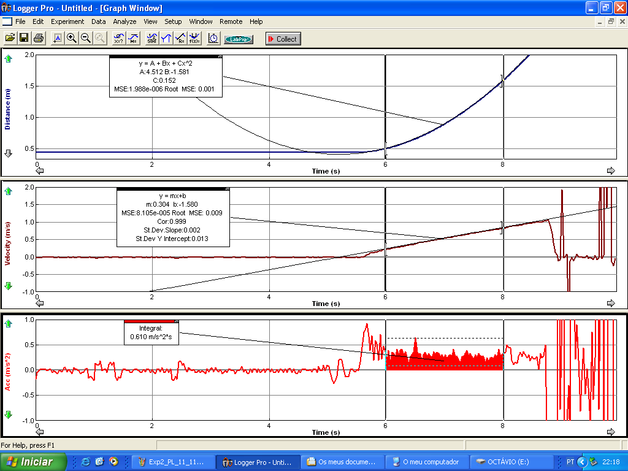Close the Integral result box

(177, 321)
